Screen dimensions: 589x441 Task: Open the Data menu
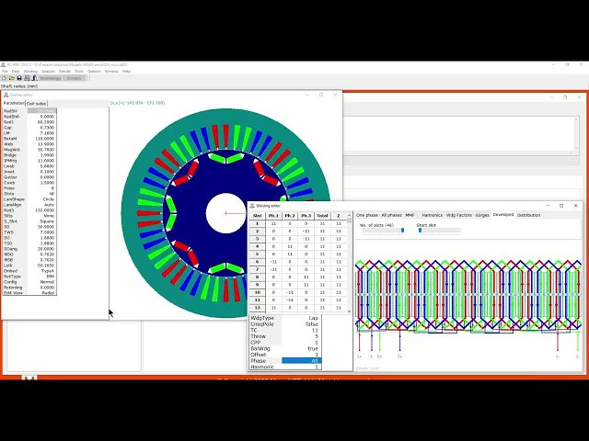pos(16,72)
